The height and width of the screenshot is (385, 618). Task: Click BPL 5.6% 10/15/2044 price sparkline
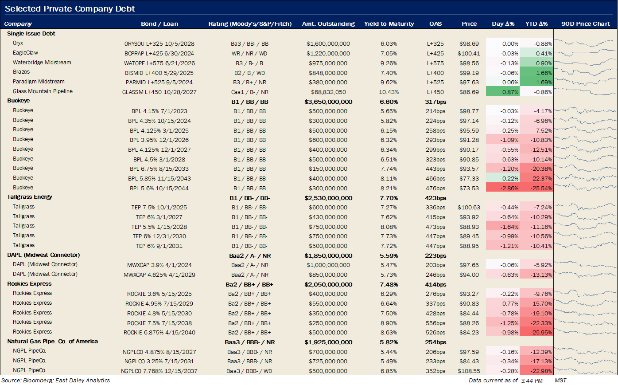tap(586, 188)
